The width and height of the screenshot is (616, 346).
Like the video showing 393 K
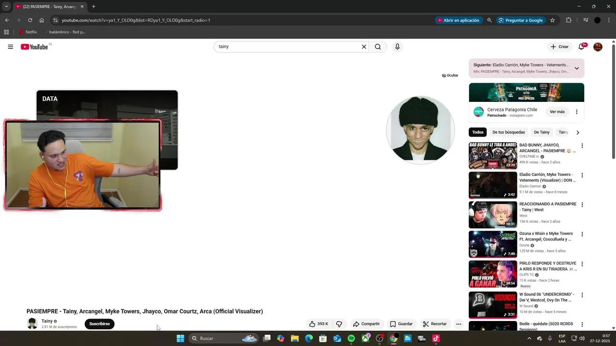319,324
